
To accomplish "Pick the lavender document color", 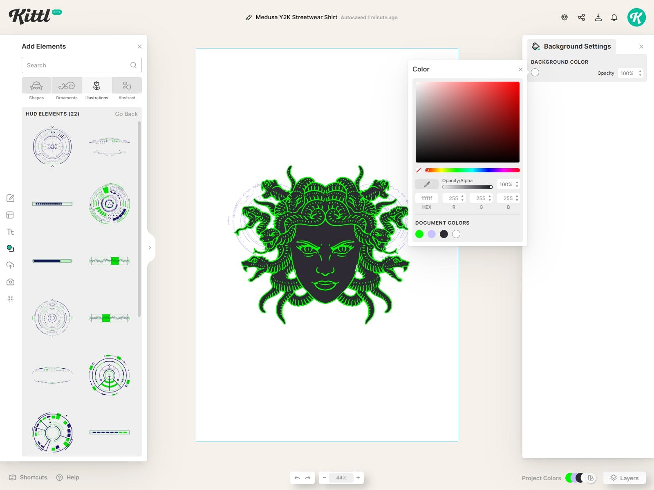I will pyautogui.click(x=432, y=234).
